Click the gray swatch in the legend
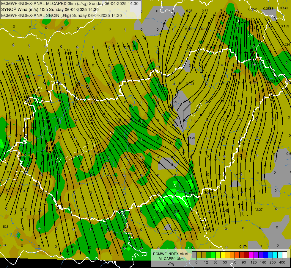291x268 pixels. click(194, 255)
